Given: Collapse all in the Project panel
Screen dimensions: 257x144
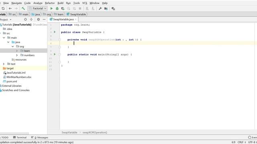Looking at the screenshot, I should [x=31, y=20].
